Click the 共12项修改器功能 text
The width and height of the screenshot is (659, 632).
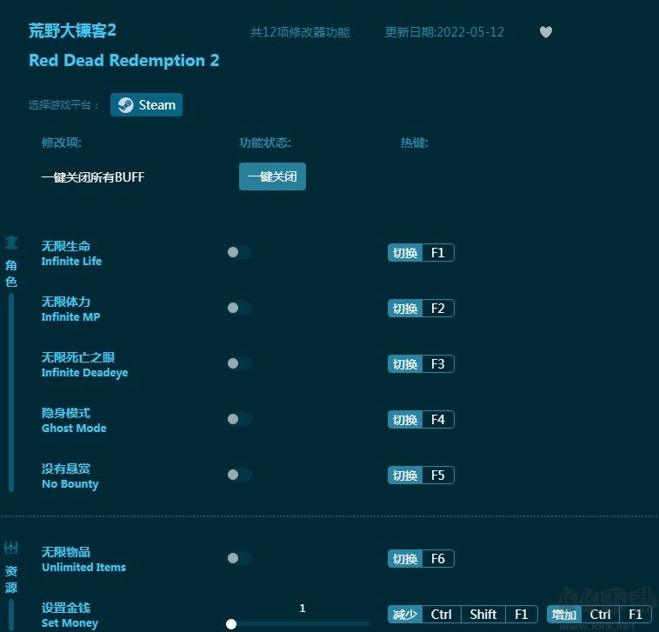(300, 32)
